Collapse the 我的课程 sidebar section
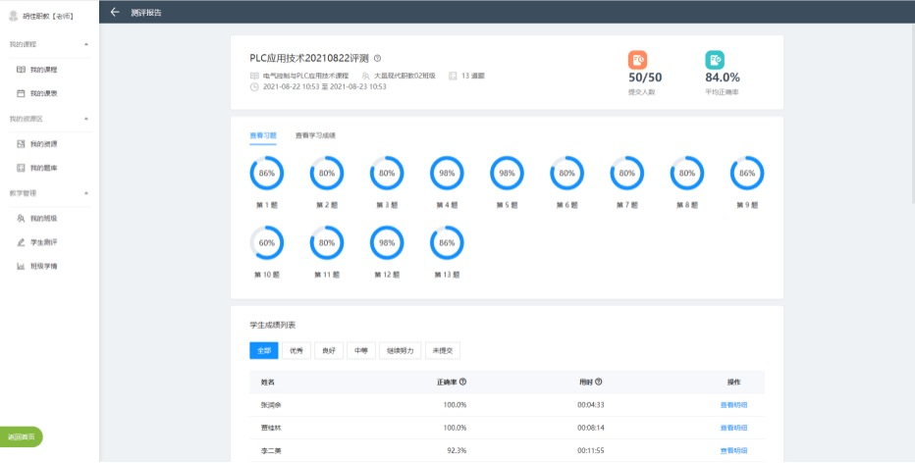The height and width of the screenshot is (463, 915). pyautogui.click(x=86, y=44)
